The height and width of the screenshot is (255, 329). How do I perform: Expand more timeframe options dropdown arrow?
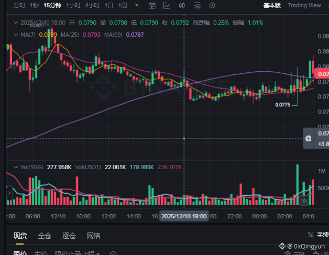137,5
